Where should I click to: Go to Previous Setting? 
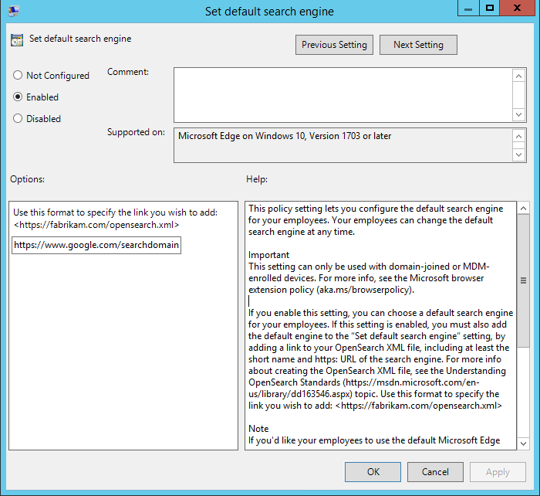click(334, 45)
